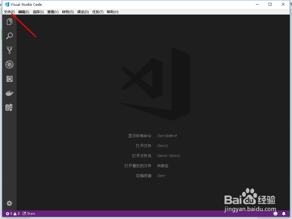Open the 文件(F) menu
292x219 pixels.
9,12
